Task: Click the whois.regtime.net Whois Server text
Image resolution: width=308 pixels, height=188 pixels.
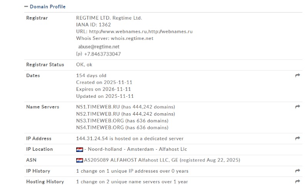Action: [132, 38]
